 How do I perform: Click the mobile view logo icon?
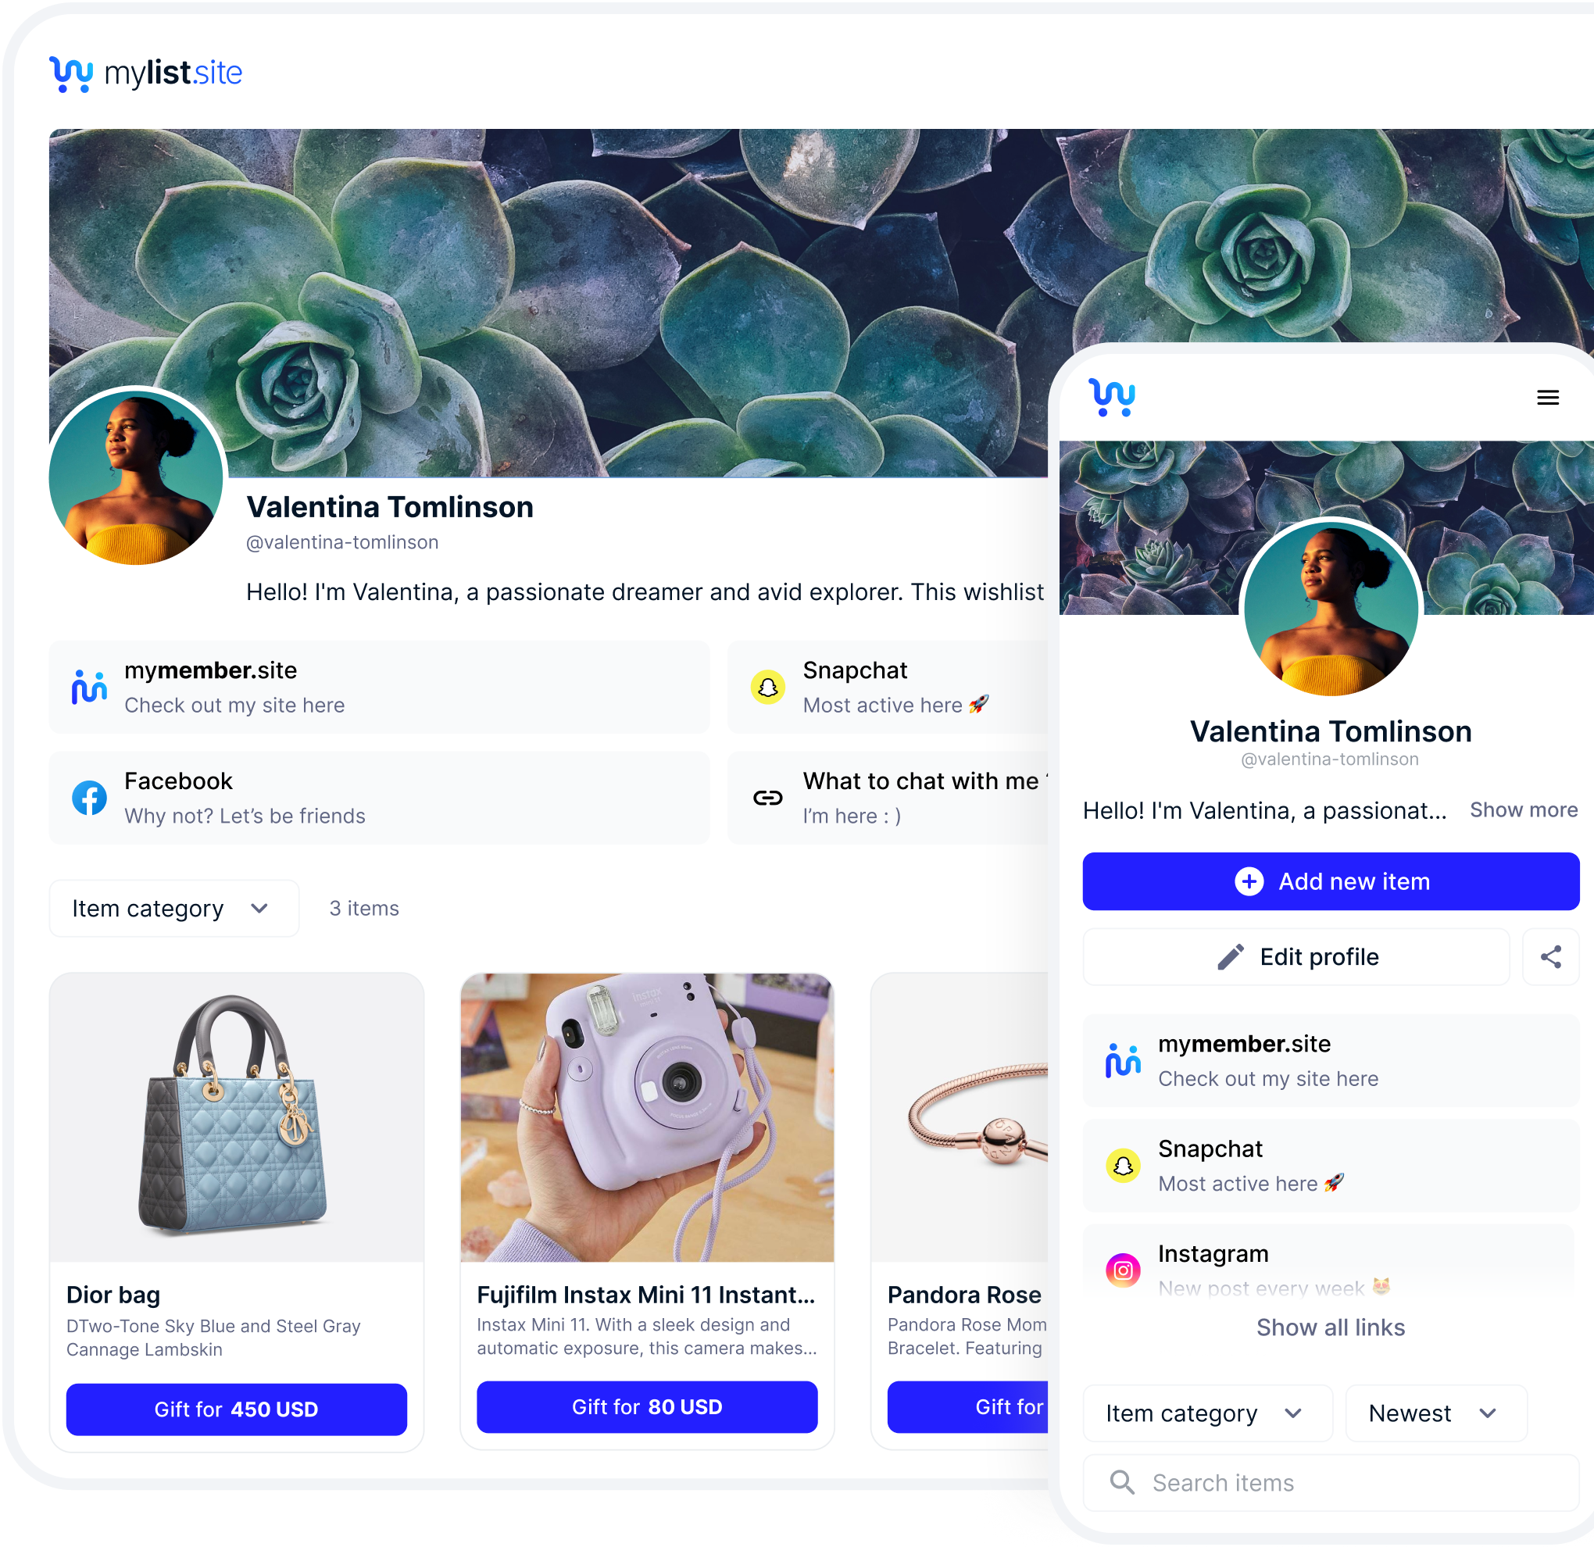pos(1111,397)
